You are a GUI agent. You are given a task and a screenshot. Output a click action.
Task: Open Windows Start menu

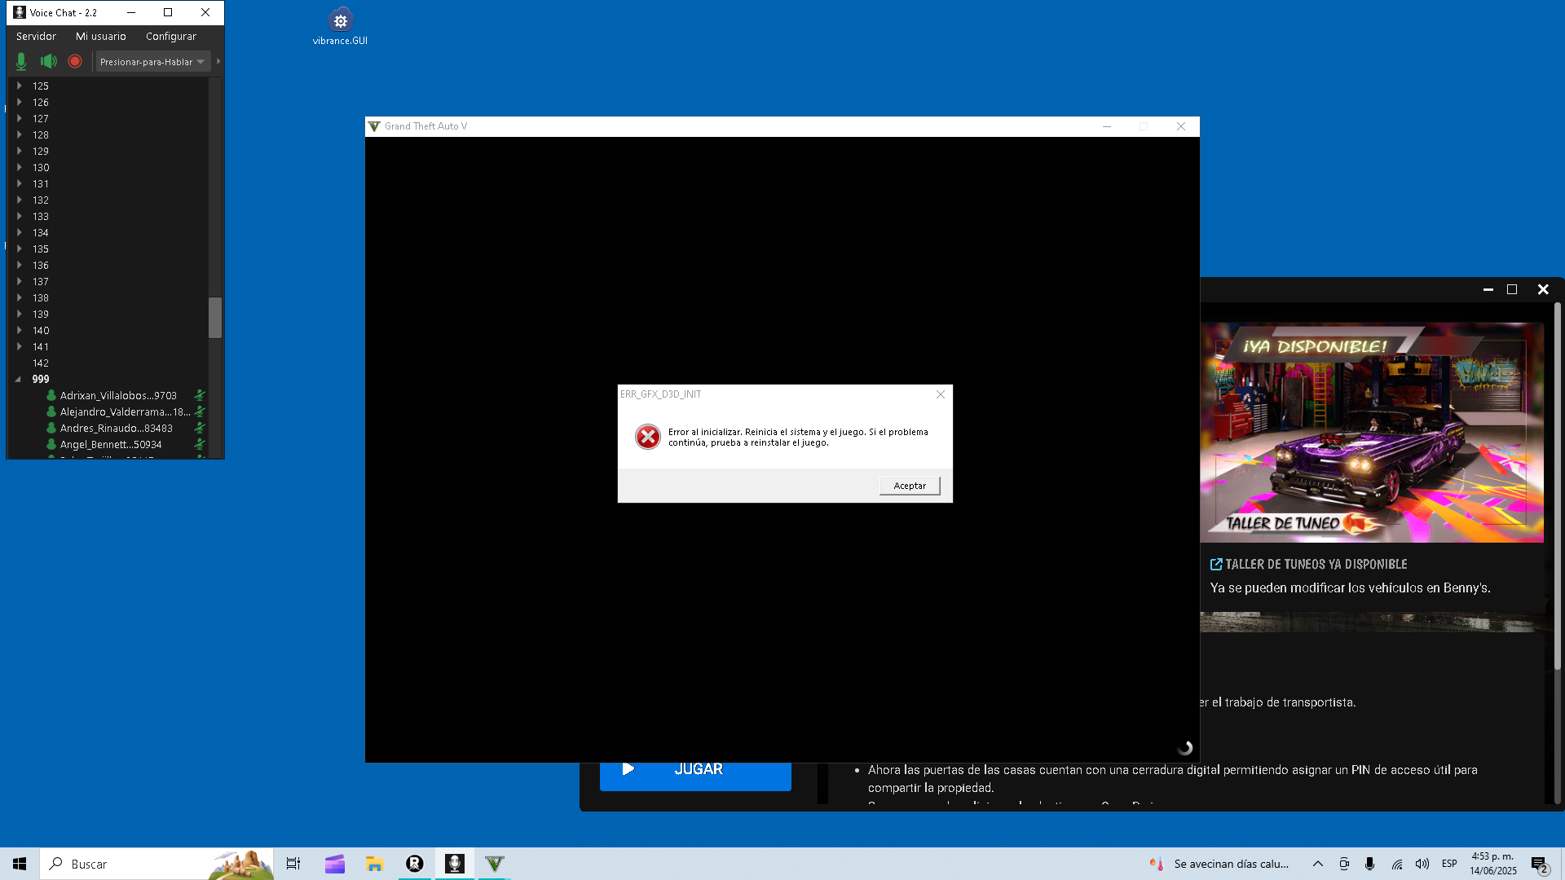click(20, 864)
